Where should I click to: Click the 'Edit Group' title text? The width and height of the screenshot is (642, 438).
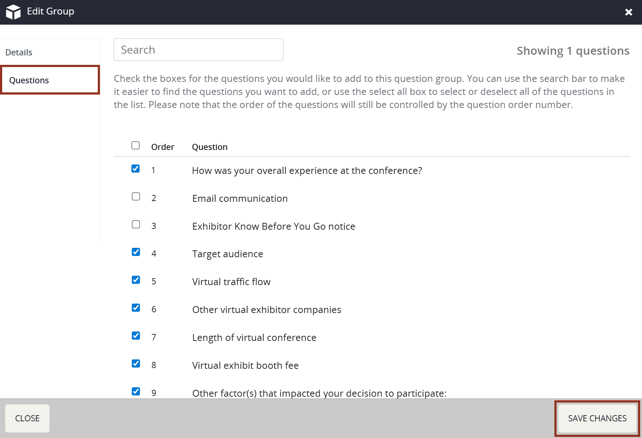51,12
